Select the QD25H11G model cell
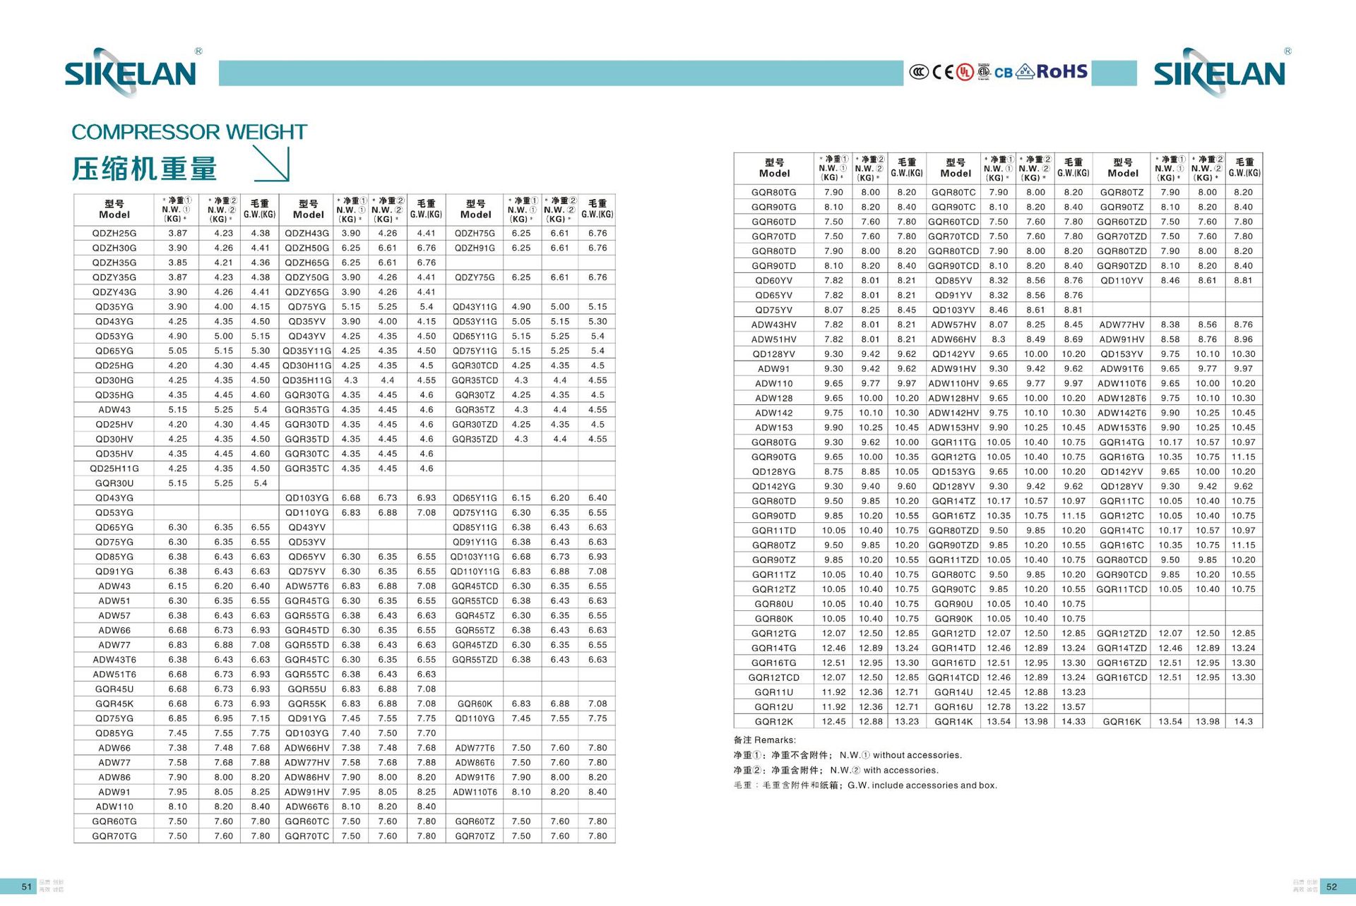This screenshot has width=1356, height=906. (x=114, y=469)
